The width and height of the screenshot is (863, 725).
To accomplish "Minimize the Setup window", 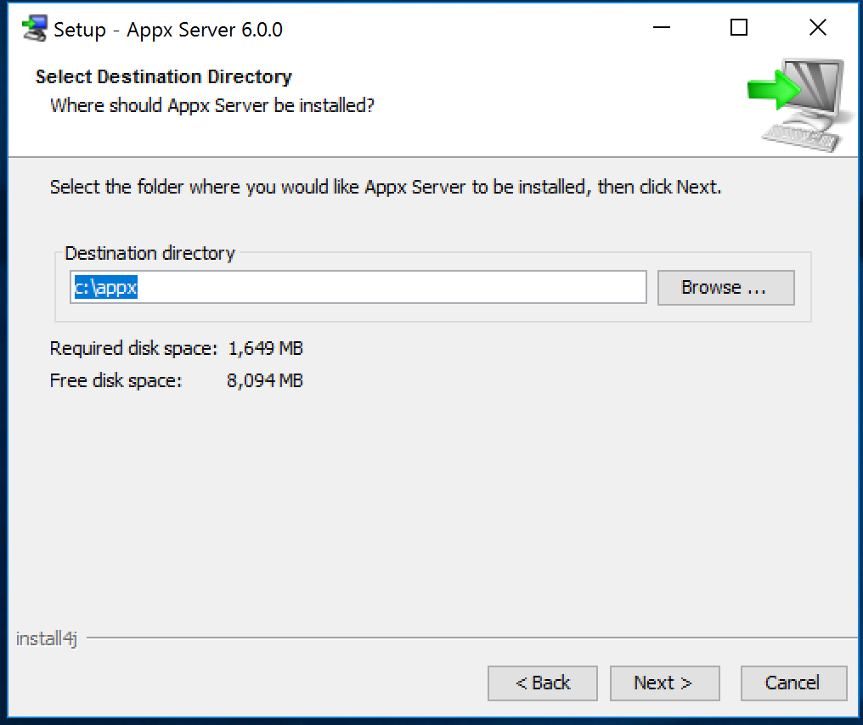I will pyautogui.click(x=662, y=27).
